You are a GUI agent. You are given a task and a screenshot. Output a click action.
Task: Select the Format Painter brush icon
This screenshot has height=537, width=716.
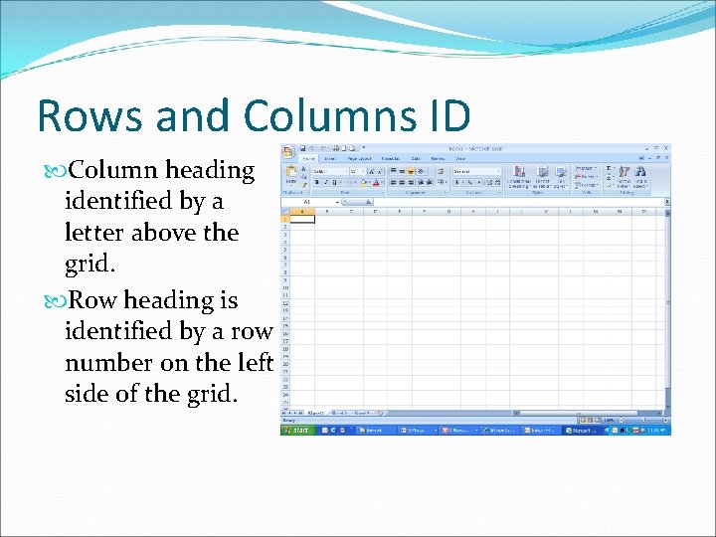point(304,185)
